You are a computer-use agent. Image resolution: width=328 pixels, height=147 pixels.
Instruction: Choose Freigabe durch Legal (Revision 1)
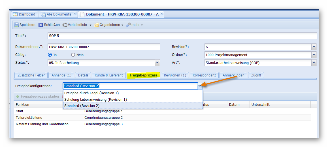91,93
